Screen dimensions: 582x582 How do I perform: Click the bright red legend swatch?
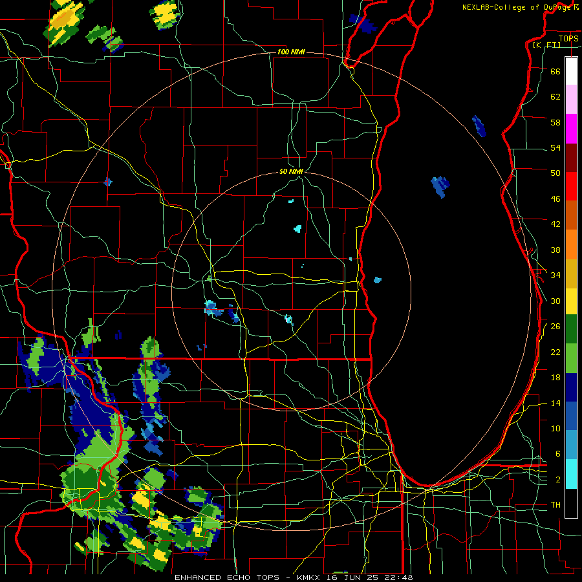click(571, 186)
